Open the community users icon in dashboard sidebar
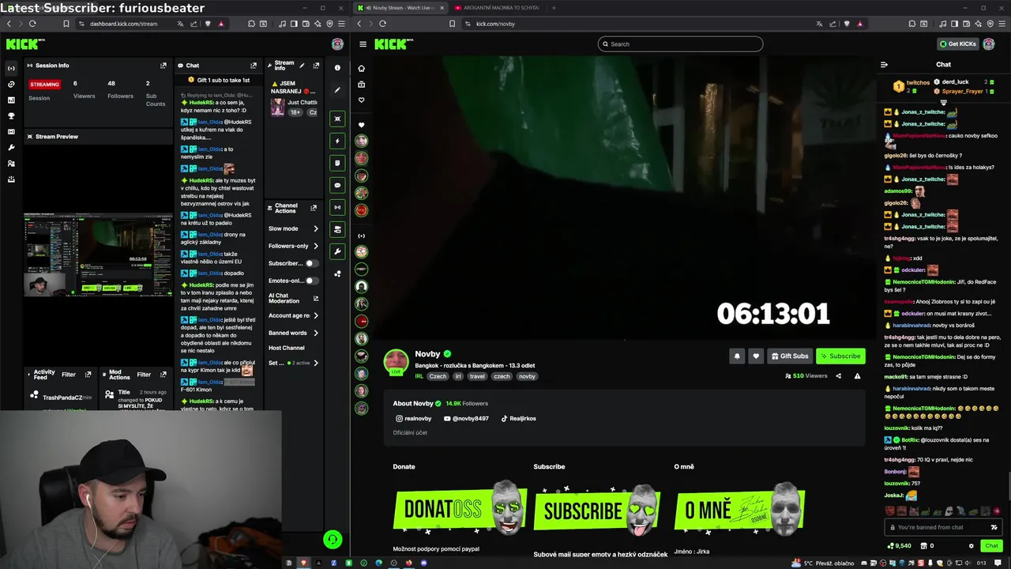This screenshot has width=1011, height=569. (11, 164)
